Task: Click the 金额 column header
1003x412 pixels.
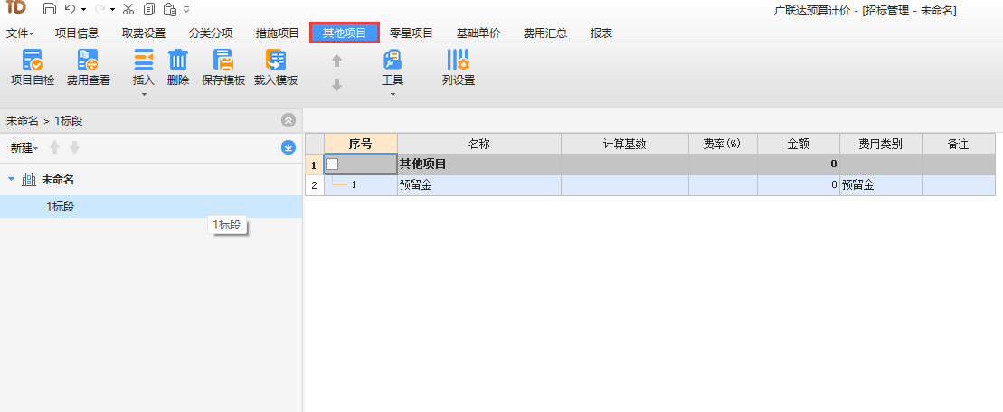Action: click(x=799, y=144)
